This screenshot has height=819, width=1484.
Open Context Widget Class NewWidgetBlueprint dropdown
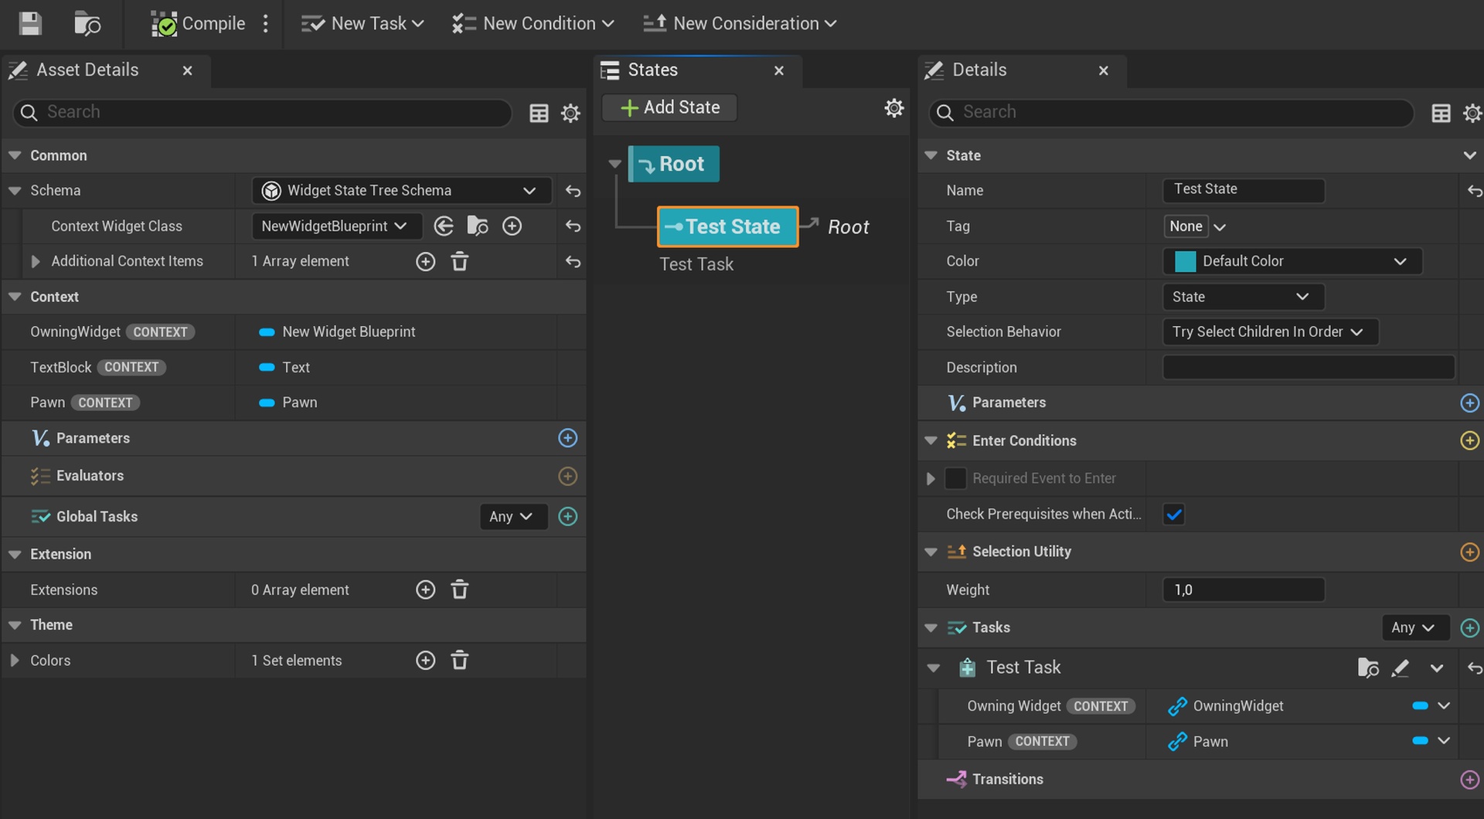point(336,226)
